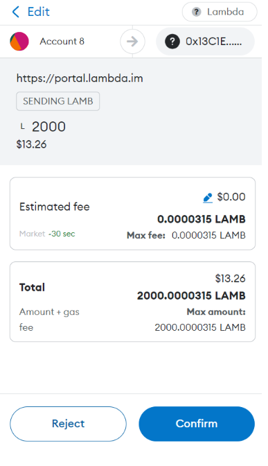Click the $0.00 fee fiat value
268x466 pixels.
pyautogui.click(x=231, y=197)
